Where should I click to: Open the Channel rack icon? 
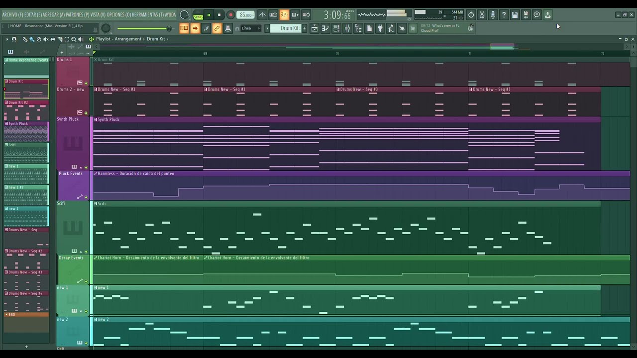click(x=337, y=28)
